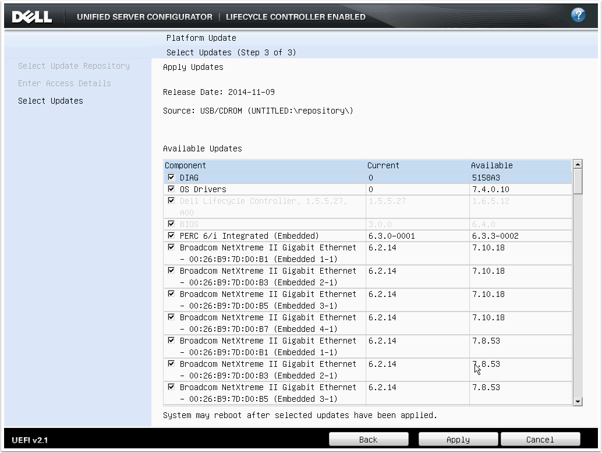
Task: Click the system may reboot notice
Action: click(x=300, y=415)
